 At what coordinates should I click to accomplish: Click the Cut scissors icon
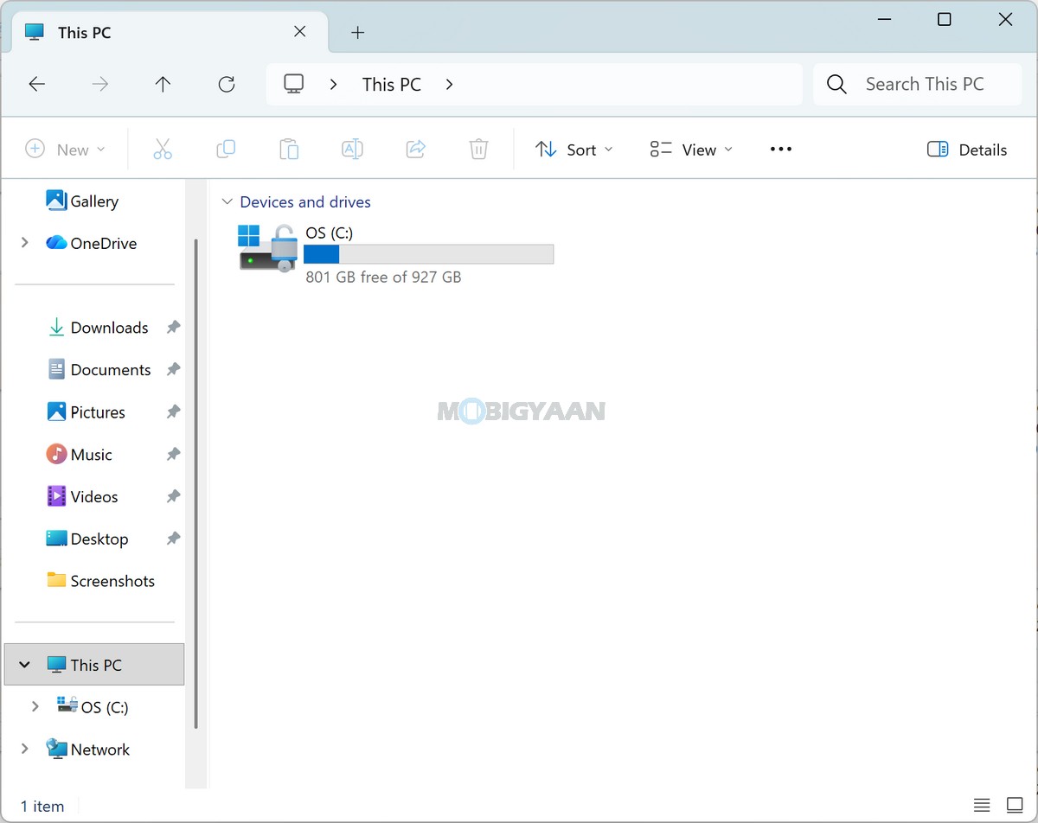[x=163, y=149]
